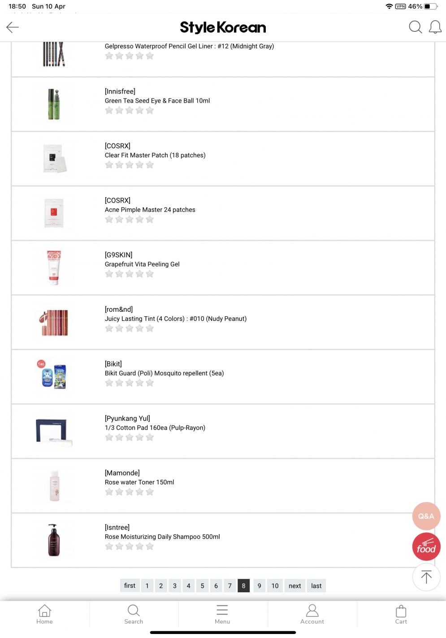Open Menu tab in bottom bar
This screenshot has width=446, height=638.
[x=222, y=614]
